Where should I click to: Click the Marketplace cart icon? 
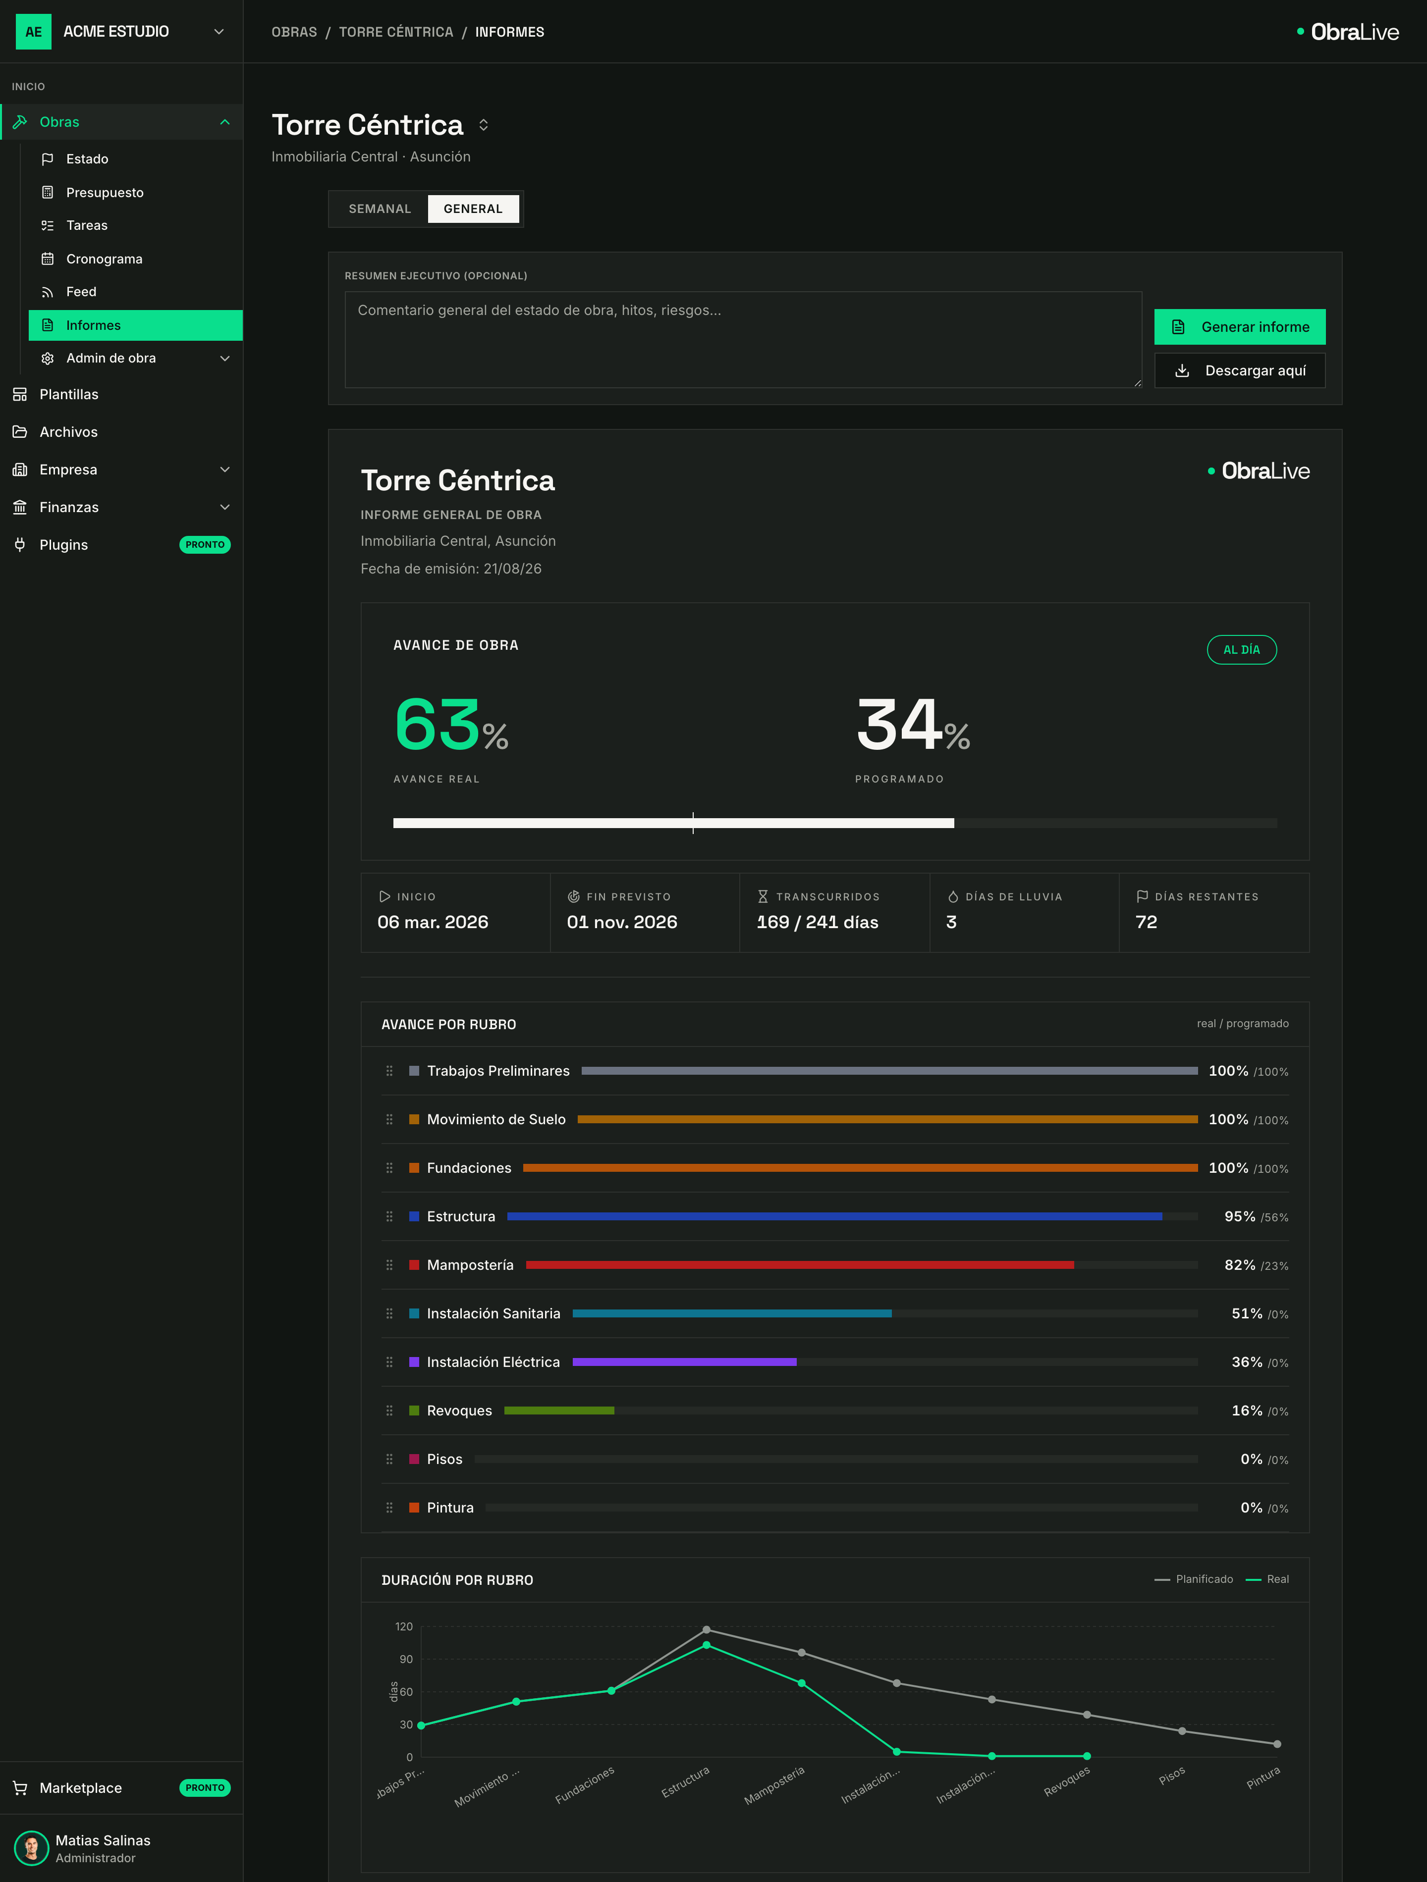[x=20, y=1787]
